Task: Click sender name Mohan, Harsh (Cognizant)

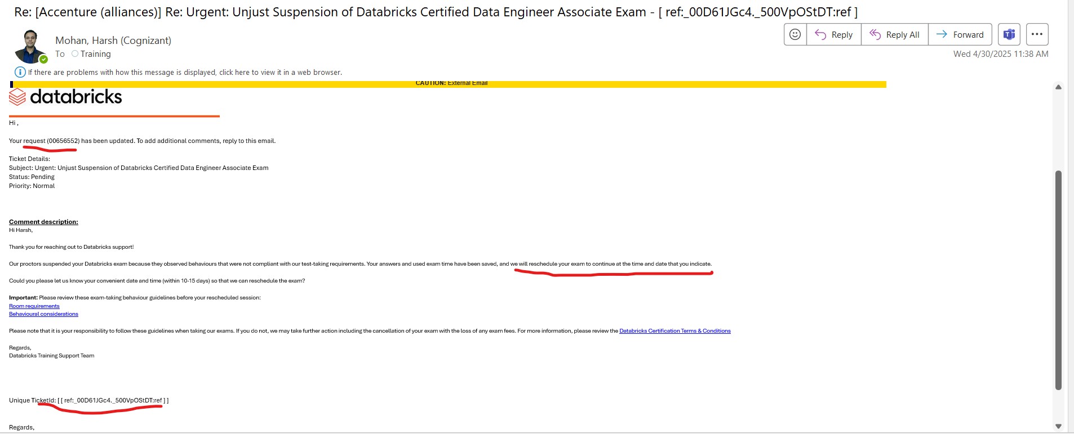Action: 113,41
